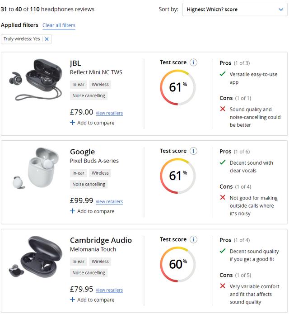Clear all filters

tap(59, 25)
